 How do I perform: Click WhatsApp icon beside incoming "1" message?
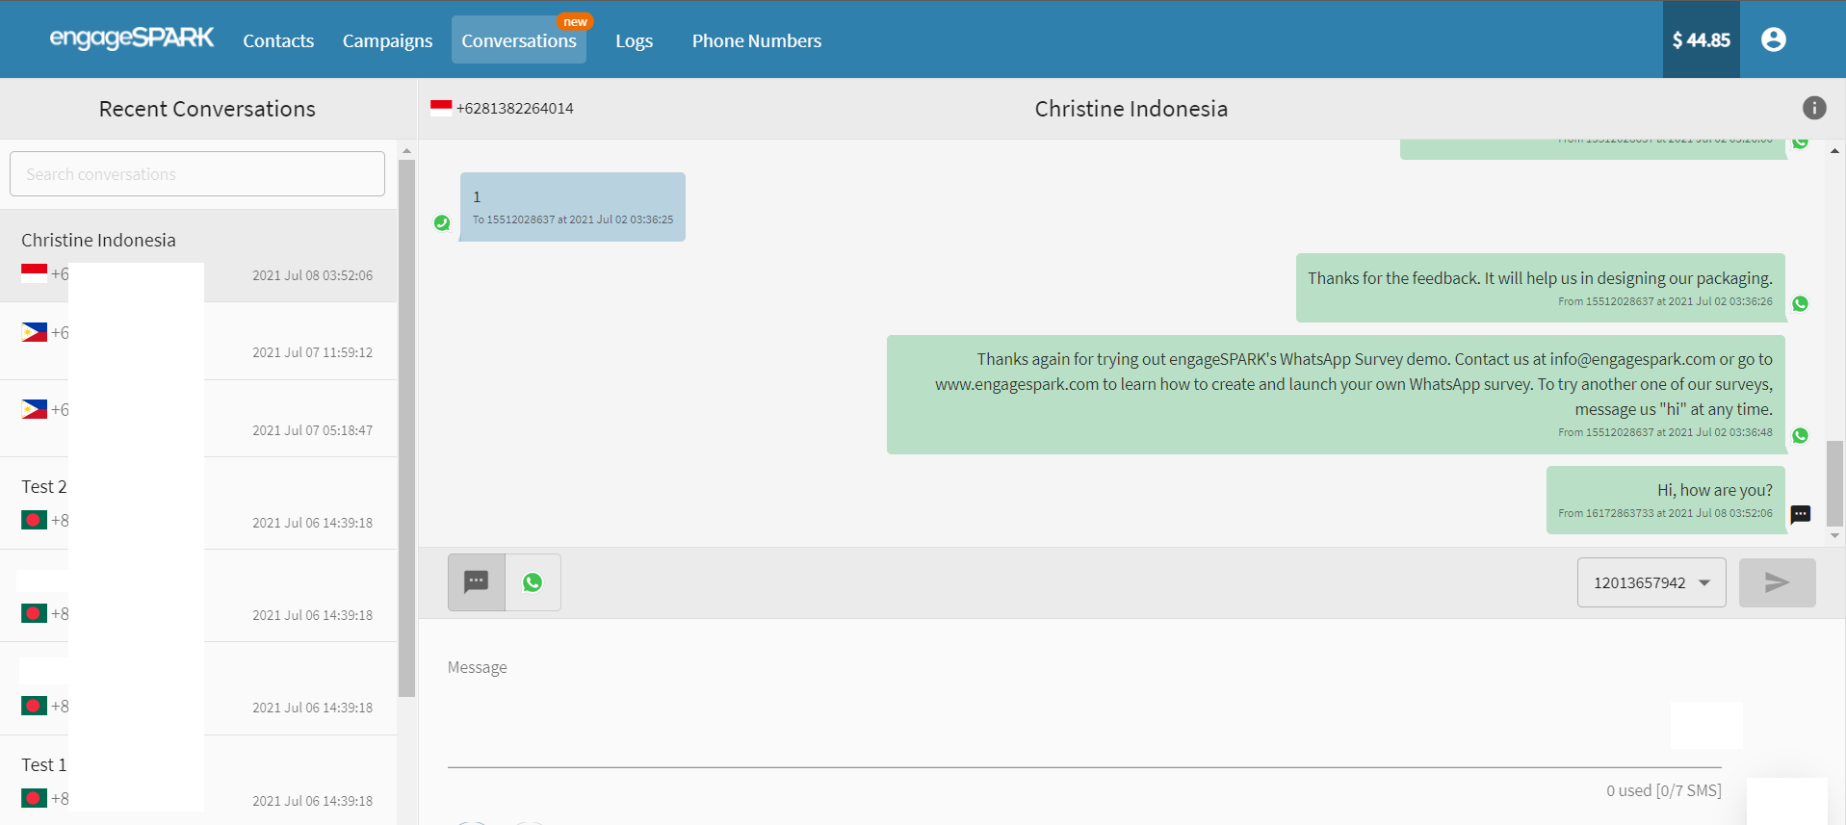[x=442, y=222]
